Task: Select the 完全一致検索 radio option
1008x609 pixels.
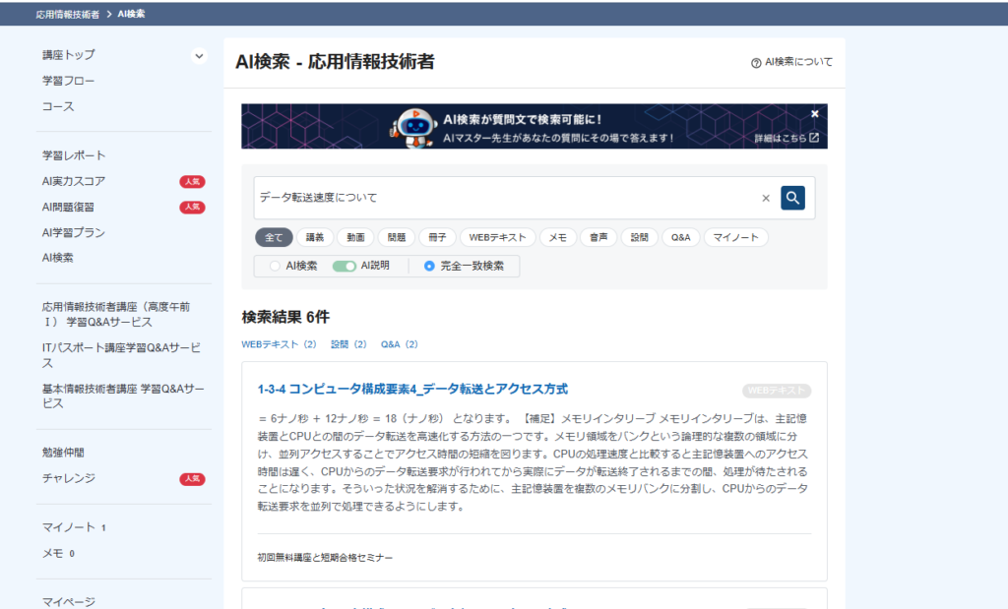Action: point(429,266)
